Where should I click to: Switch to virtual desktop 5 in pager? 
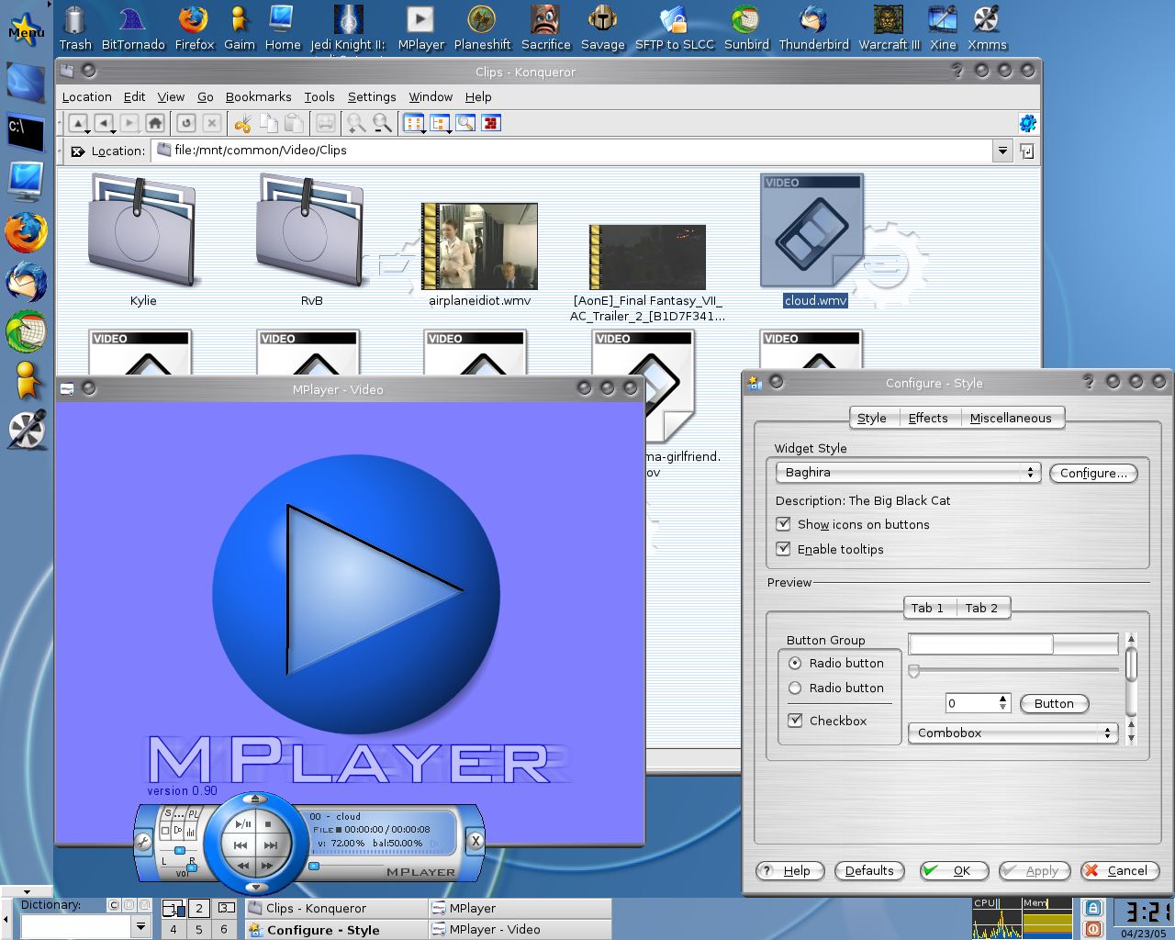click(x=198, y=929)
